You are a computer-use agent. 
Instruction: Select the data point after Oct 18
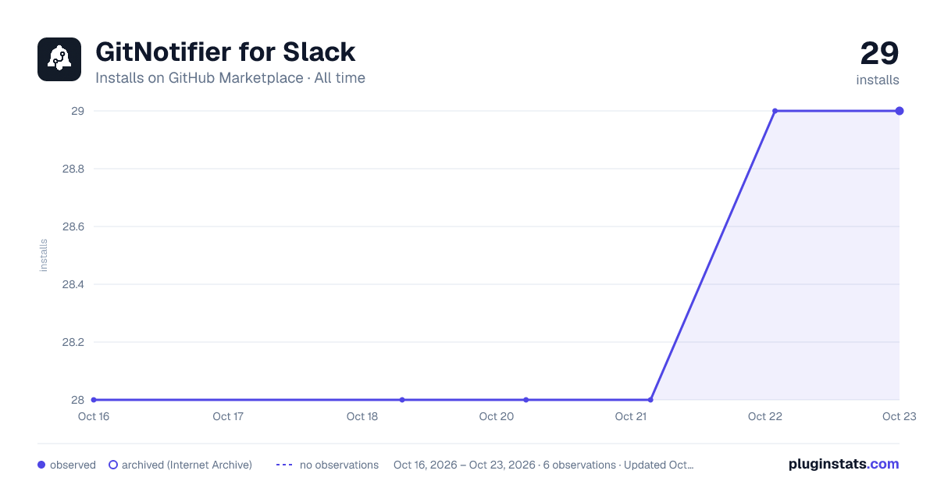[402, 400]
